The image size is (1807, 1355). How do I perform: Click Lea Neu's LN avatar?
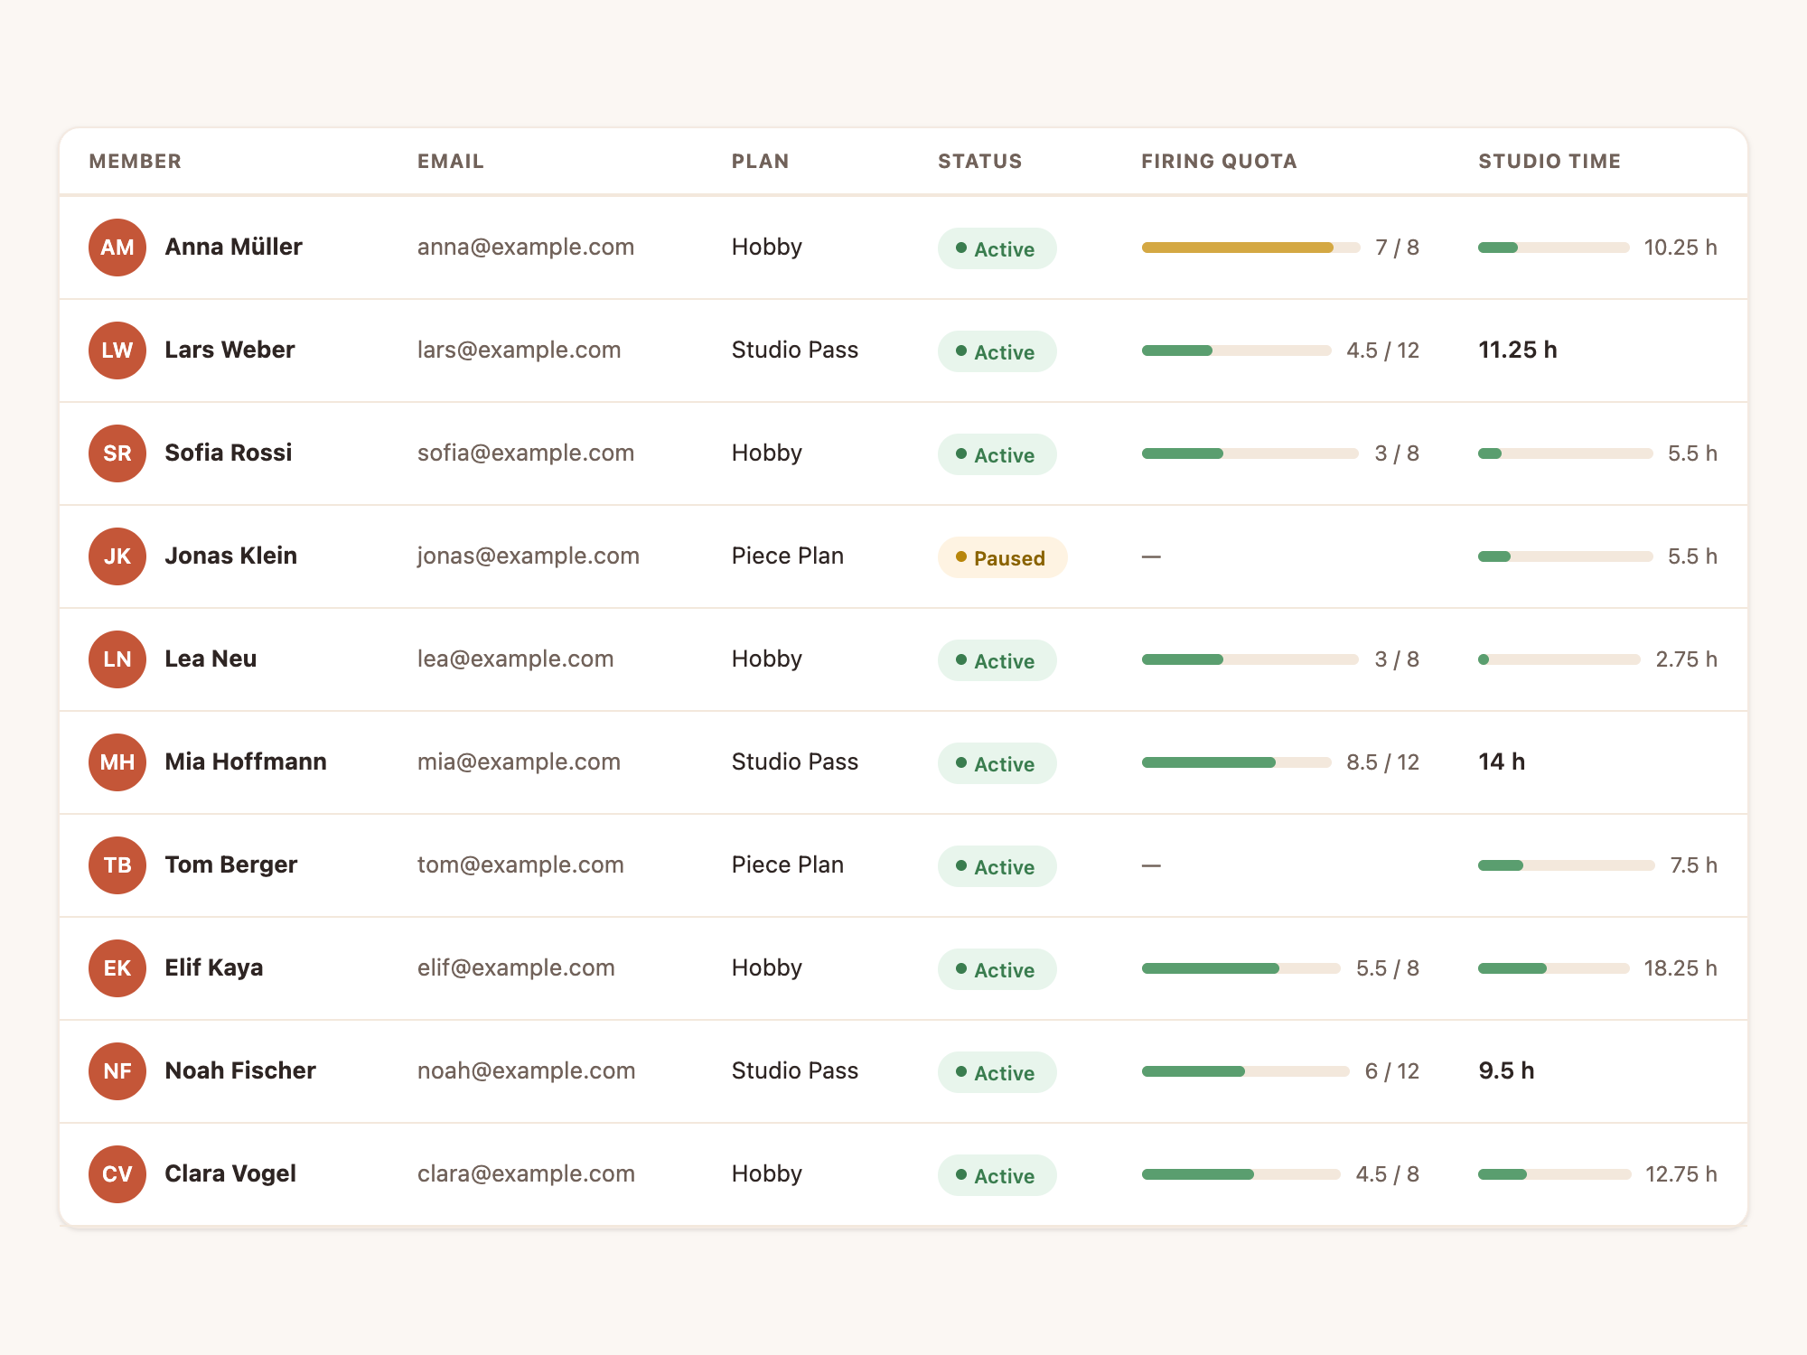click(117, 659)
